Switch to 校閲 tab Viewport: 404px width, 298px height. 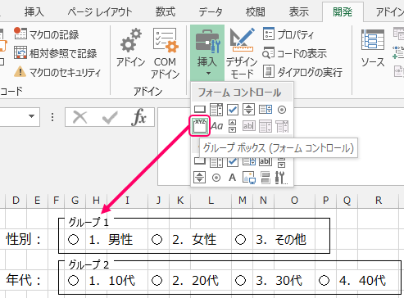[x=255, y=12]
